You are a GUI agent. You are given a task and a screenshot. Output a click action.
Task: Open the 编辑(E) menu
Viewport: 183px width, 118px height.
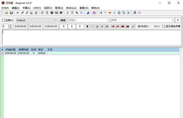16,8
